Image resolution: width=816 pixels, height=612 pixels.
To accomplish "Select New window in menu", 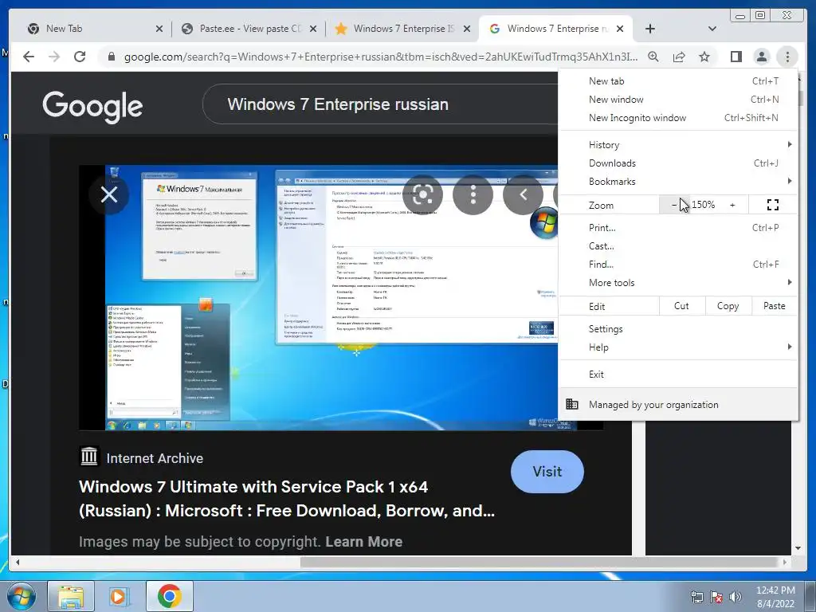I will pos(678,100).
